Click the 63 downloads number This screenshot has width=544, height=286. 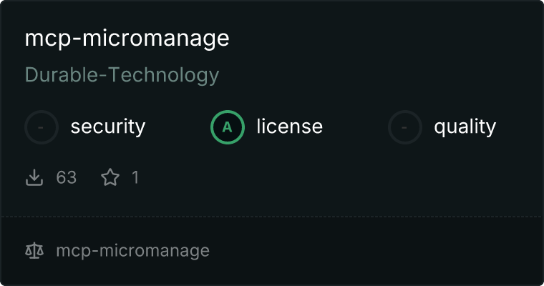click(67, 177)
